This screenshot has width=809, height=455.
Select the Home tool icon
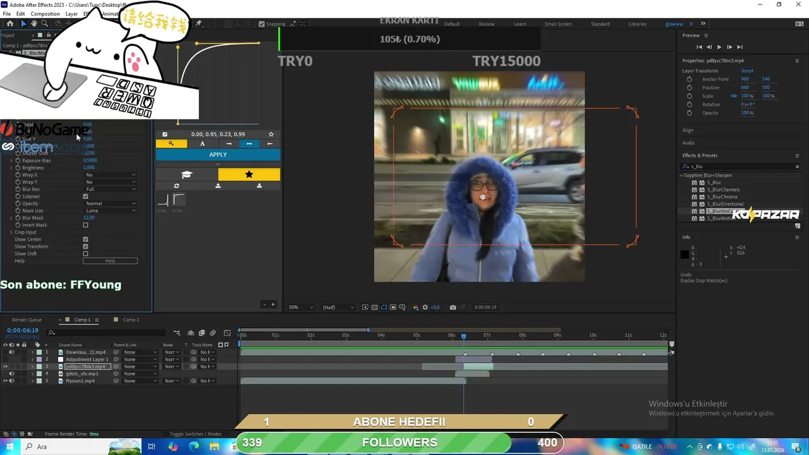pyautogui.click(x=9, y=23)
